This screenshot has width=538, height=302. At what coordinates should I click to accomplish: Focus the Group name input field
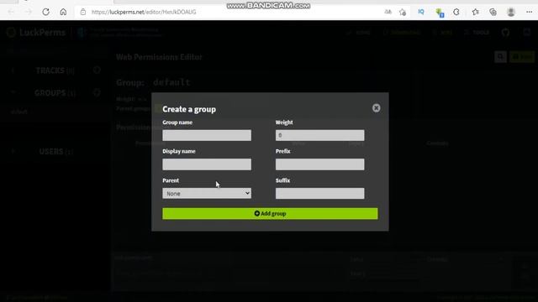(207, 135)
